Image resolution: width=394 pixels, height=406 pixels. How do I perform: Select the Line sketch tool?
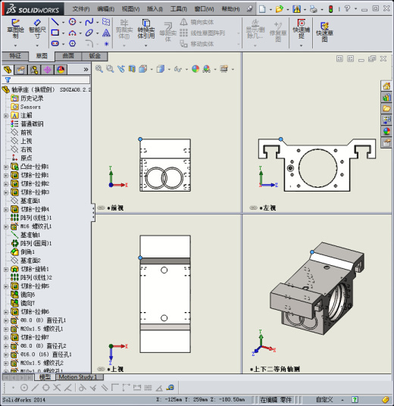pos(55,22)
